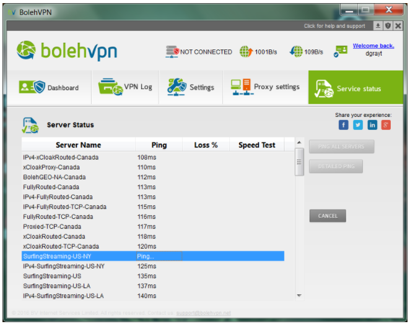Share on Twitter
This screenshot has height=324, width=410.
click(358, 125)
